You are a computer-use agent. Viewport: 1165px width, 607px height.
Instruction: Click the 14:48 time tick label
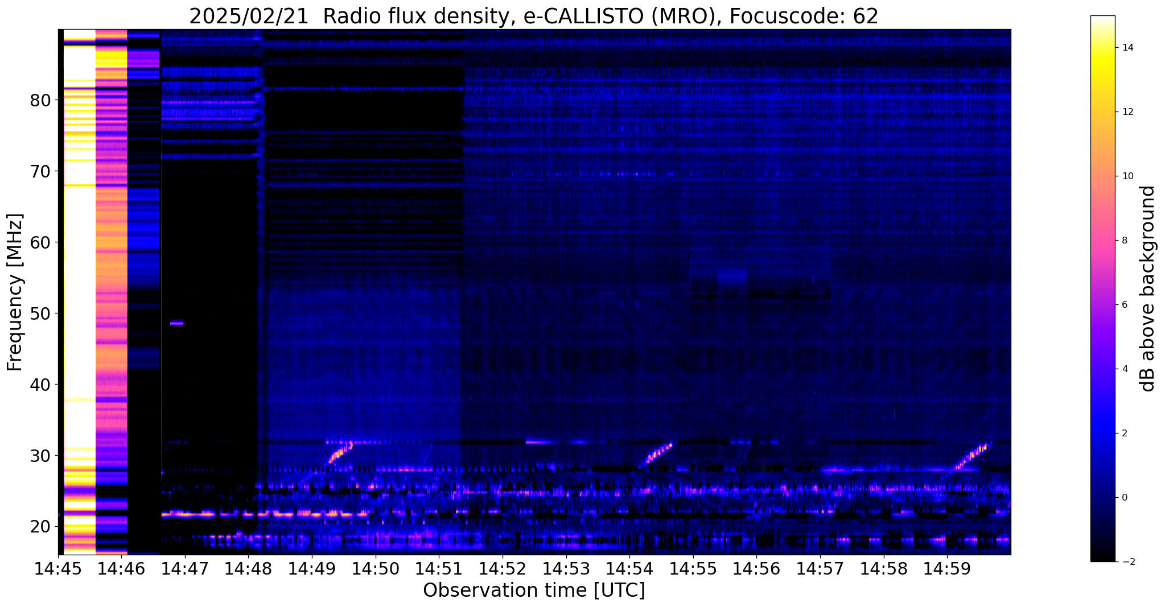point(249,569)
